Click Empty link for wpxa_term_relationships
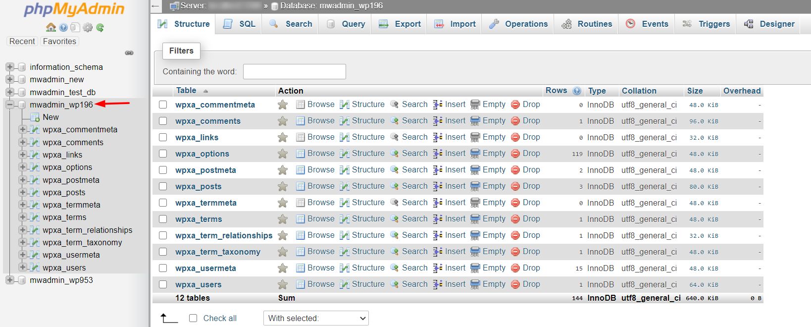811x327 pixels. (494, 235)
